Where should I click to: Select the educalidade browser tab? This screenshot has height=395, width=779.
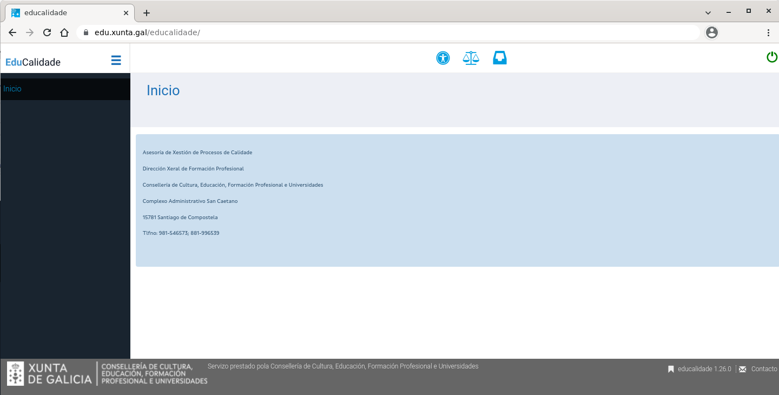pyautogui.click(x=65, y=13)
